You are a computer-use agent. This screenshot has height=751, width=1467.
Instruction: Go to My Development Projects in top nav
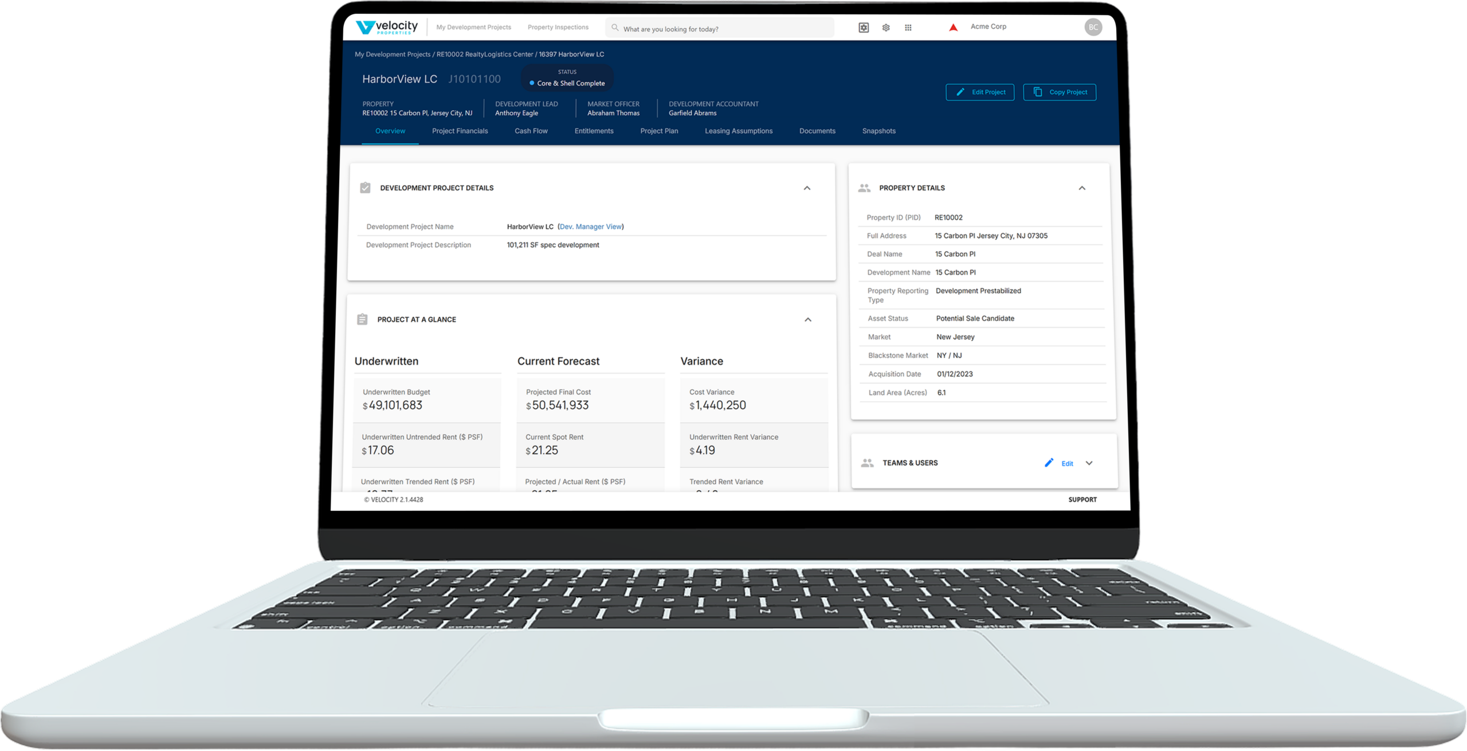click(x=474, y=28)
